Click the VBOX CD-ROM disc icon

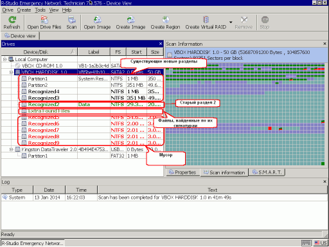(18, 66)
